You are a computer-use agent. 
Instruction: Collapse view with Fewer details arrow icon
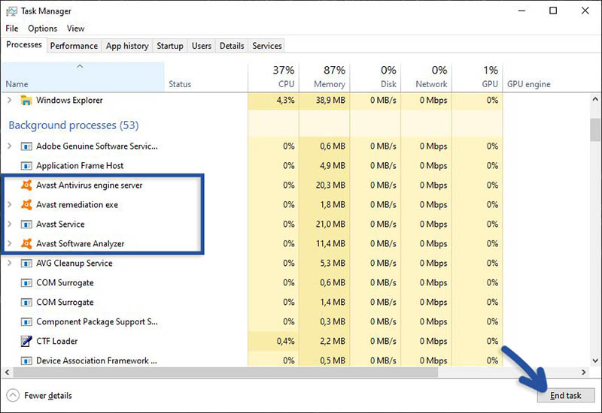(13, 396)
